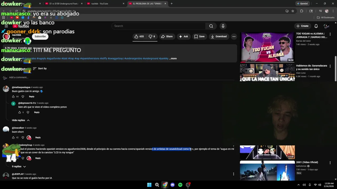The width and height of the screenshot is (337, 189).
Task: Show hidden system tray icons
Action: click(x=298, y=185)
